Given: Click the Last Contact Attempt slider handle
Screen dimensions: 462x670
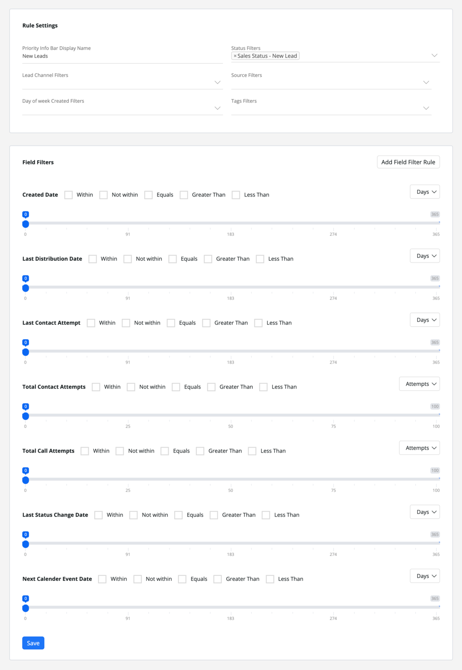Looking at the screenshot, I should point(26,352).
